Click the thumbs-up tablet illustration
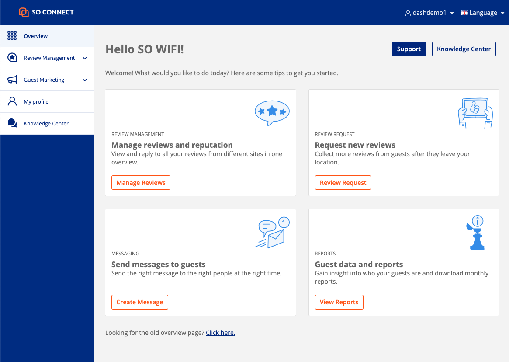Screen dimensions: 509x362 pyautogui.click(x=475, y=113)
